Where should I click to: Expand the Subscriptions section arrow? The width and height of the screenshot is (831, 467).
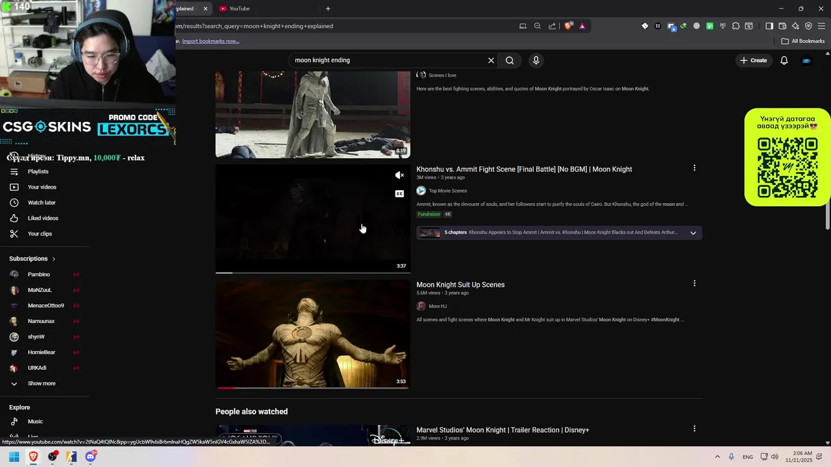(x=54, y=259)
